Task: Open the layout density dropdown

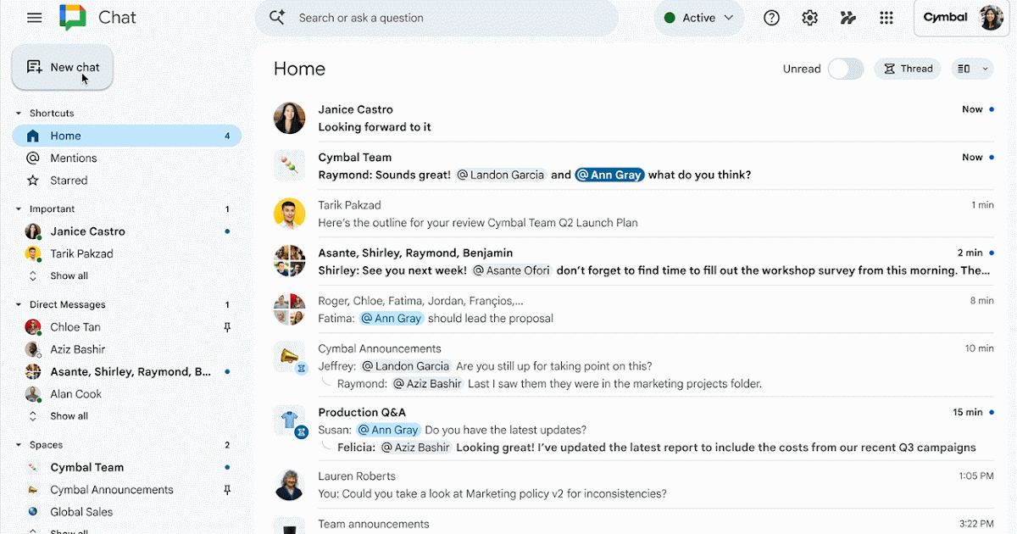Action: point(972,69)
